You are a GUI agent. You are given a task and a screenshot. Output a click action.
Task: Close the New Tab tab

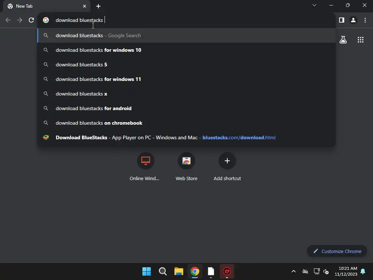pos(85,6)
